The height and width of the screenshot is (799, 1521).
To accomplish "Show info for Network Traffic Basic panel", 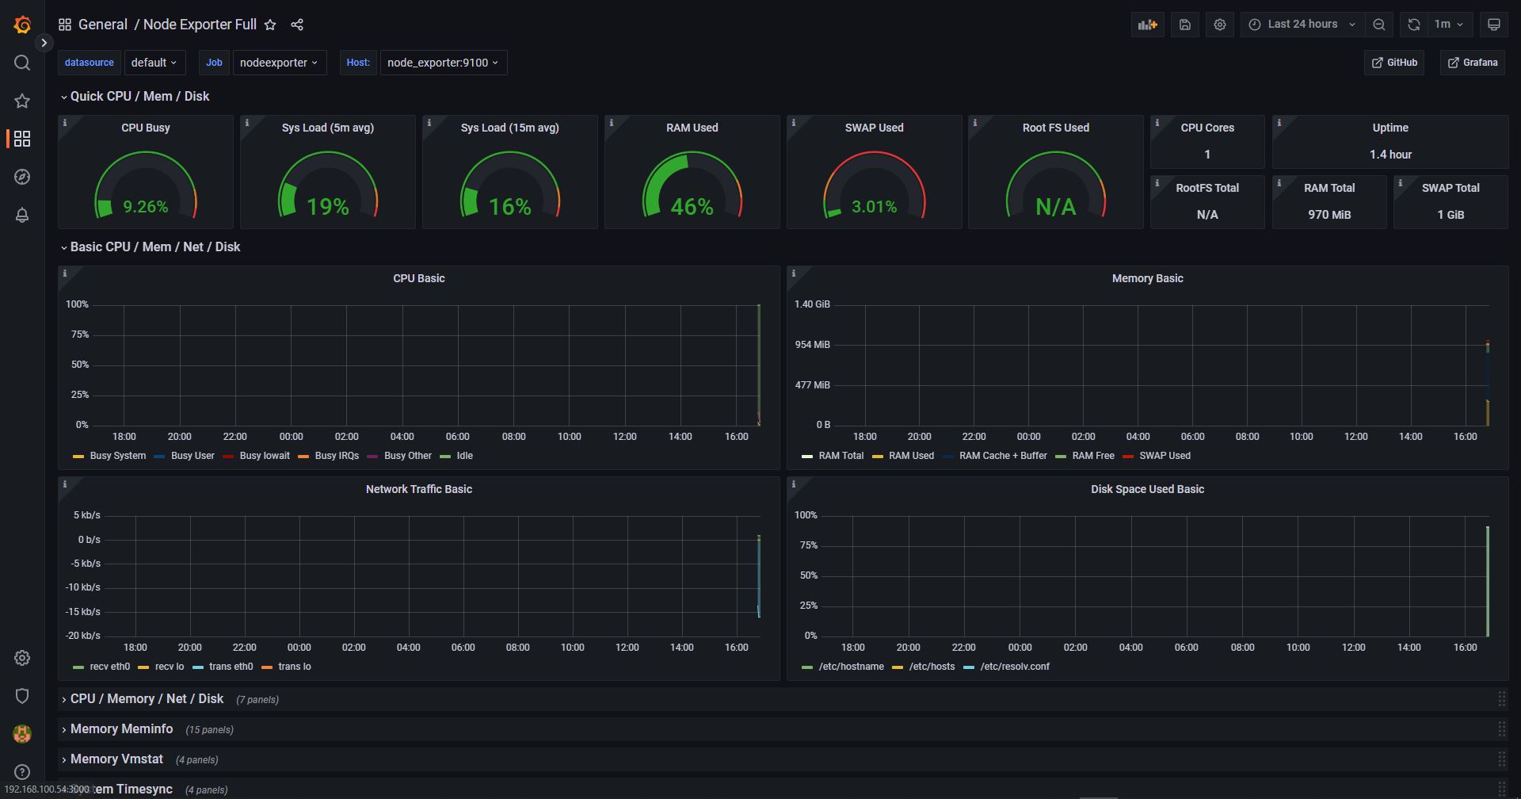I will click(x=65, y=484).
